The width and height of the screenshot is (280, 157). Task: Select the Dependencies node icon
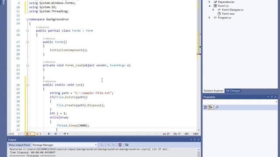pyautogui.click(x=215, y=2)
